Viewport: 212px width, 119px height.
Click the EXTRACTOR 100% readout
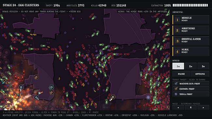[161, 6]
